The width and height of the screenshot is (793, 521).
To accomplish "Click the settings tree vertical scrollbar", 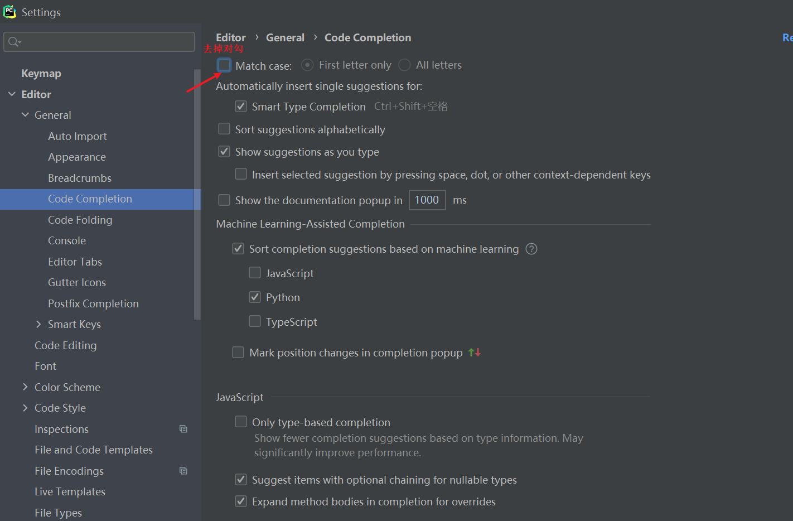I will coord(197,194).
